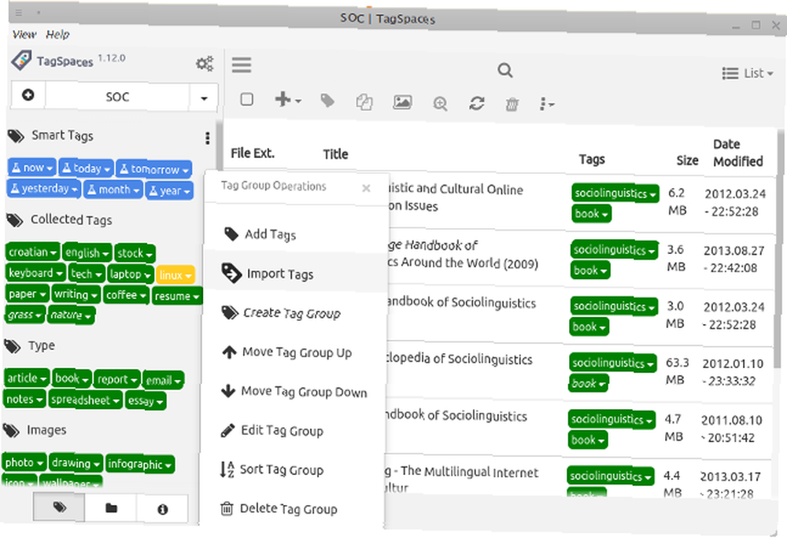Open TagSpaces settings gear icon
This screenshot has height=538, width=787.
click(205, 63)
